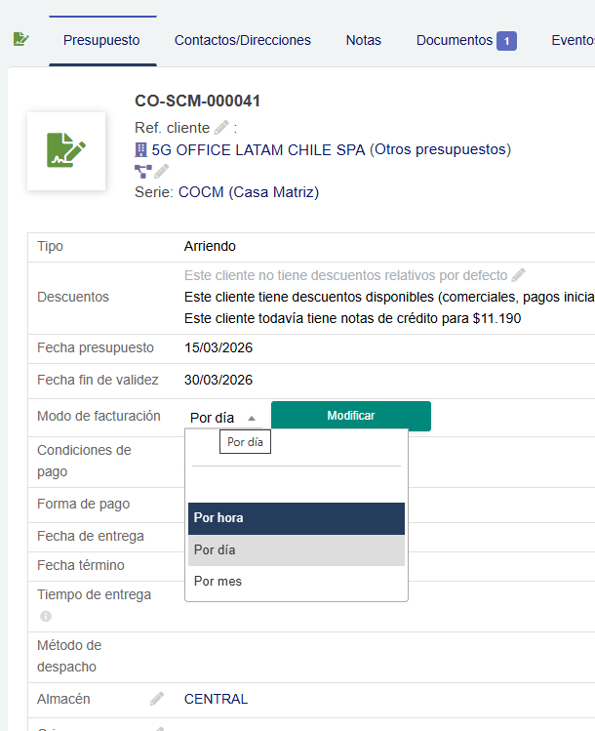
Task: Go to the Documentos tab
Action: pos(455,40)
